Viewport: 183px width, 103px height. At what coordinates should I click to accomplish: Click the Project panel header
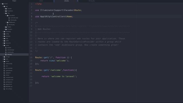click(14, 1)
